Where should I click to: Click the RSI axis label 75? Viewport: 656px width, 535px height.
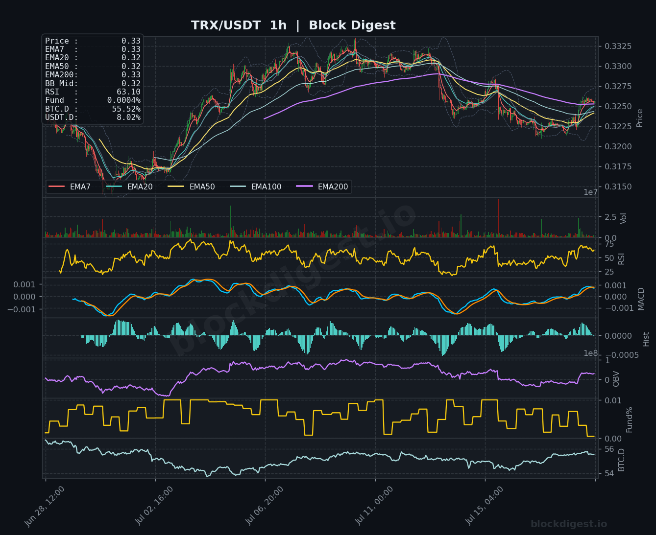pyautogui.click(x=609, y=244)
